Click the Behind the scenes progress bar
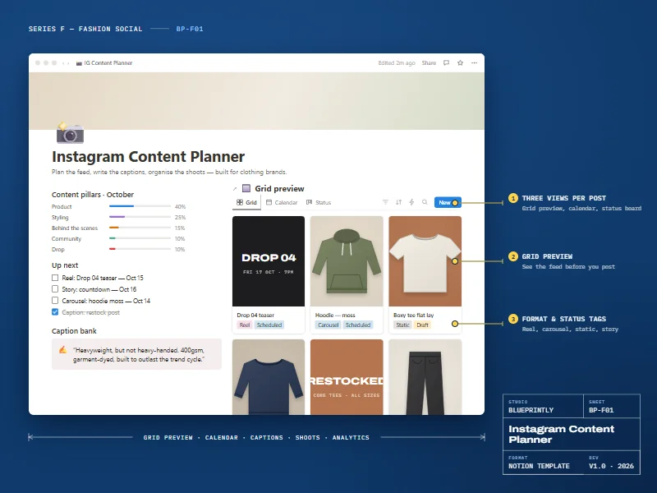Image resolution: width=657 pixels, height=493 pixels. (140, 228)
